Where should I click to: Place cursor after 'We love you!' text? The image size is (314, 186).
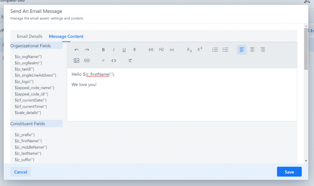97,85
